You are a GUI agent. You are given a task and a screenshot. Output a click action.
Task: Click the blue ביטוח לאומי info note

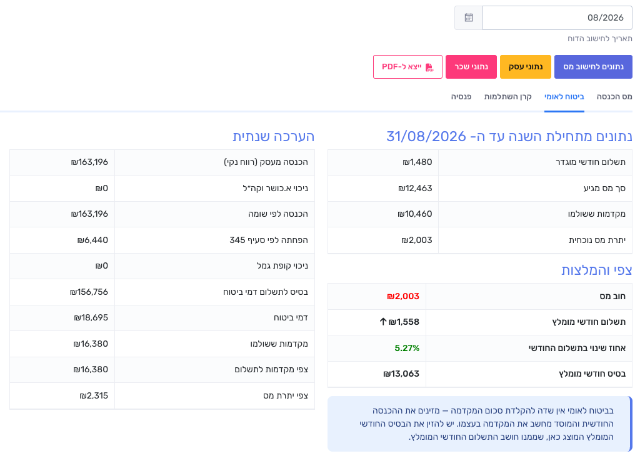coord(480,424)
